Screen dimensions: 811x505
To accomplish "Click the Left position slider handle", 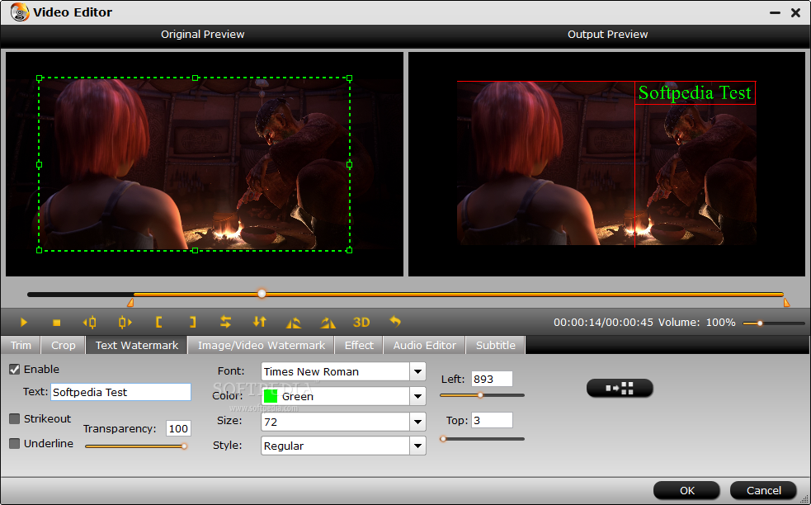I will coord(480,395).
